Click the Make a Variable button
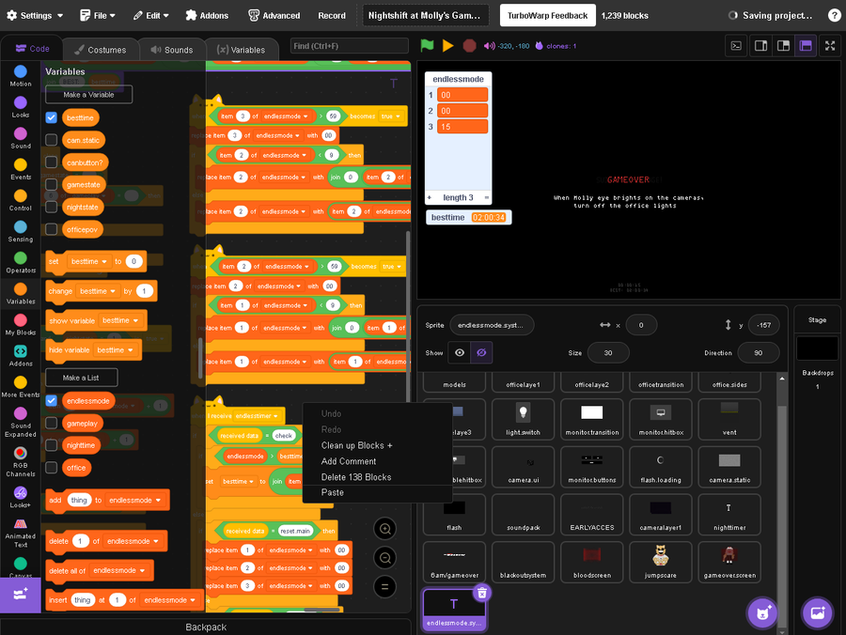 (x=88, y=94)
